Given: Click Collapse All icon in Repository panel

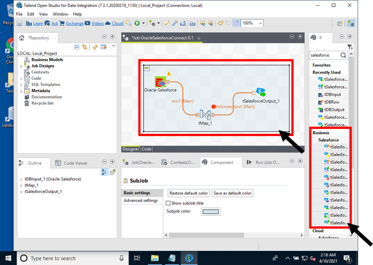Looking at the screenshot, I should [x=77, y=47].
